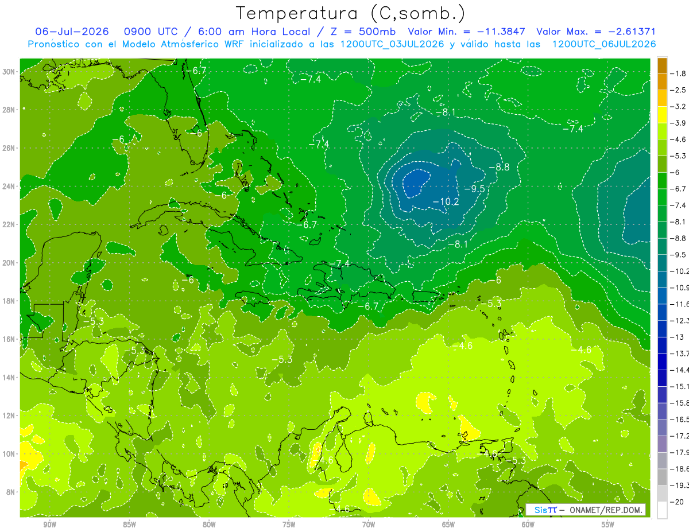Screen dimensions: 689x532
Task: Pick the colorbar swatch between -6 and -6.7
Action: 662,181
